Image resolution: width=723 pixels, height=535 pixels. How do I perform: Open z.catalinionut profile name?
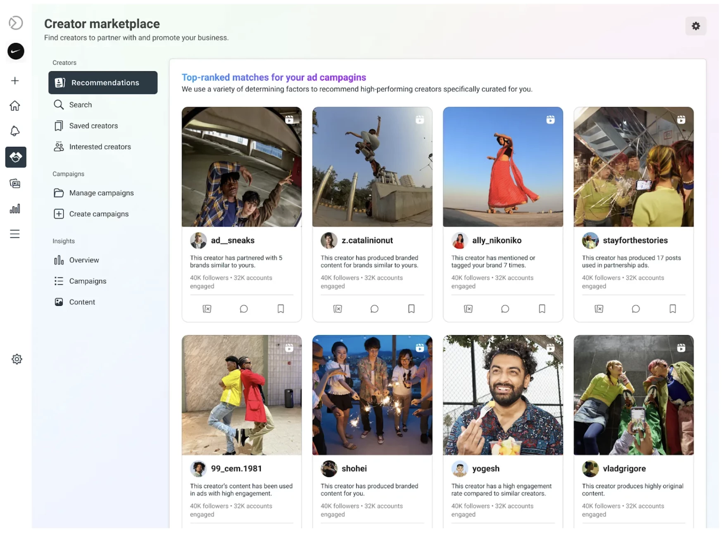click(367, 240)
